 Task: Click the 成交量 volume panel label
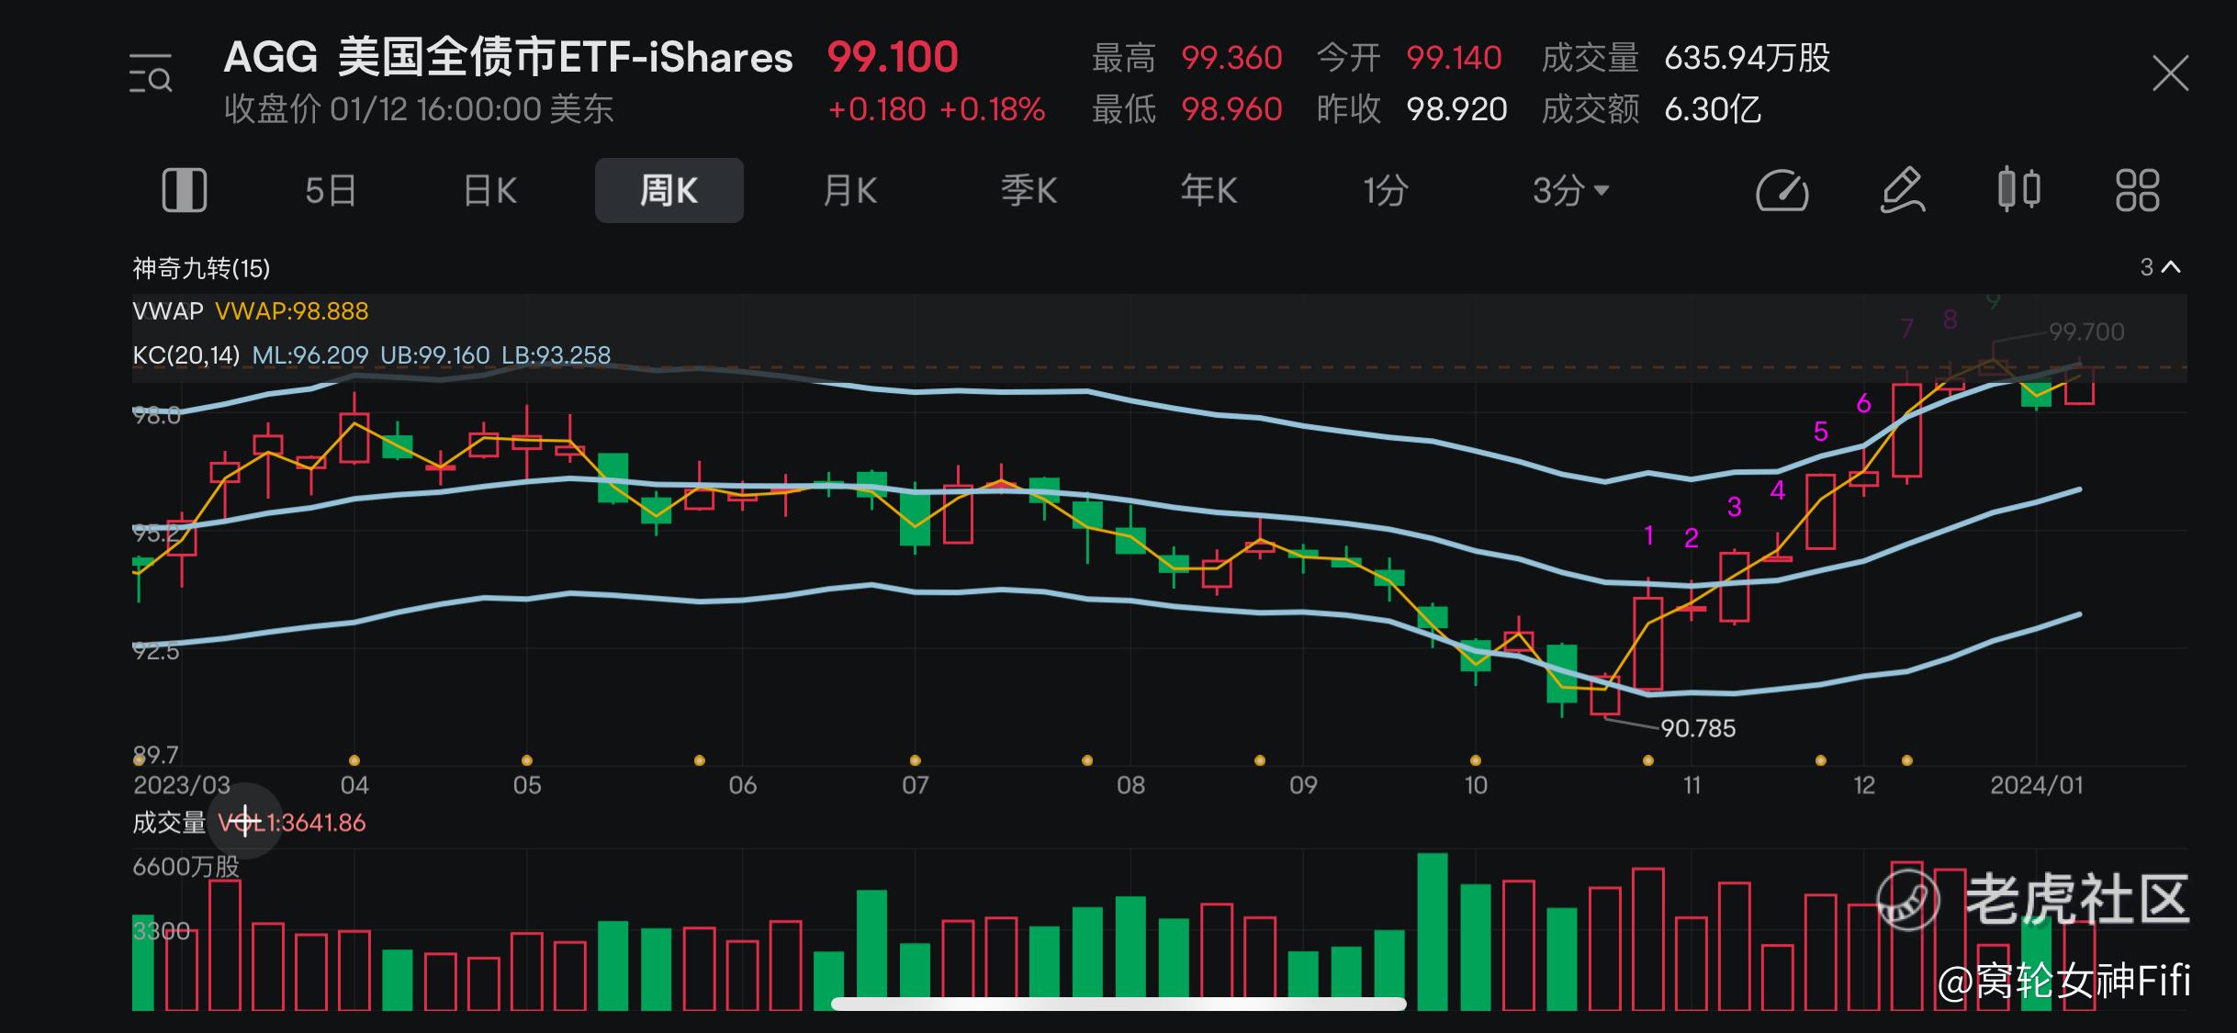coord(169,823)
